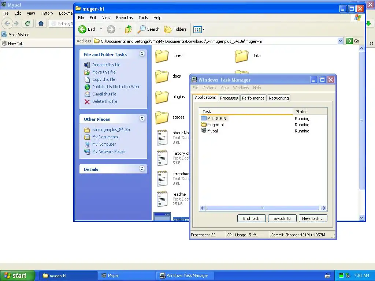Screen dimensions: 375x281
Task: Collapse File and Folder Tasks panel
Action: (x=142, y=53)
